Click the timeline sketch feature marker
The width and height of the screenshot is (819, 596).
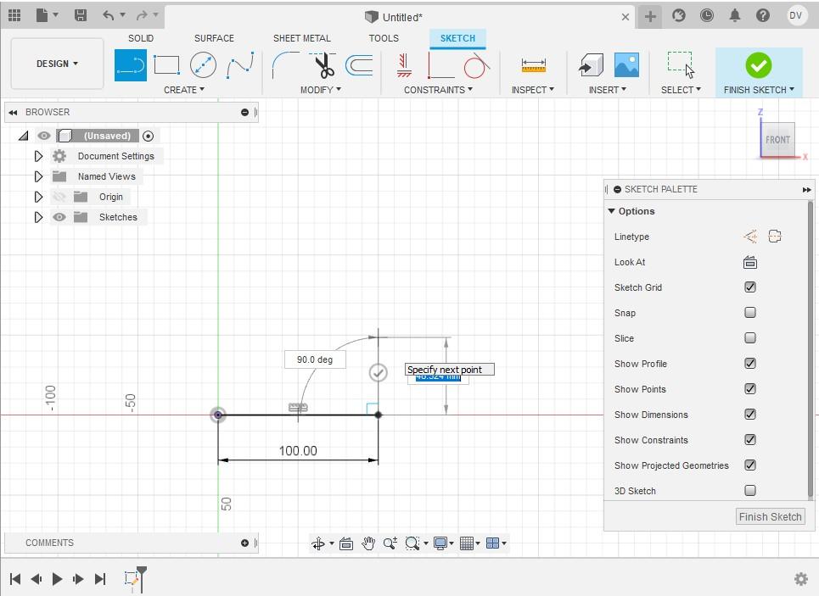click(132, 578)
